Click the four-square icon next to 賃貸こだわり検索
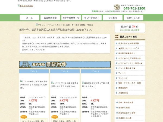The width and height of the screenshot is (163, 122). [x=117, y=37]
